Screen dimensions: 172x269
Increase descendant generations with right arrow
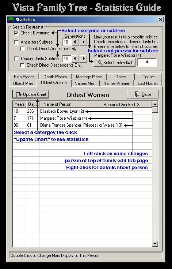(x=84, y=59)
